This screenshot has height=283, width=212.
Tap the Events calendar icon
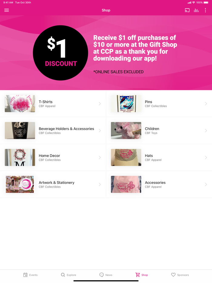pos(25,275)
